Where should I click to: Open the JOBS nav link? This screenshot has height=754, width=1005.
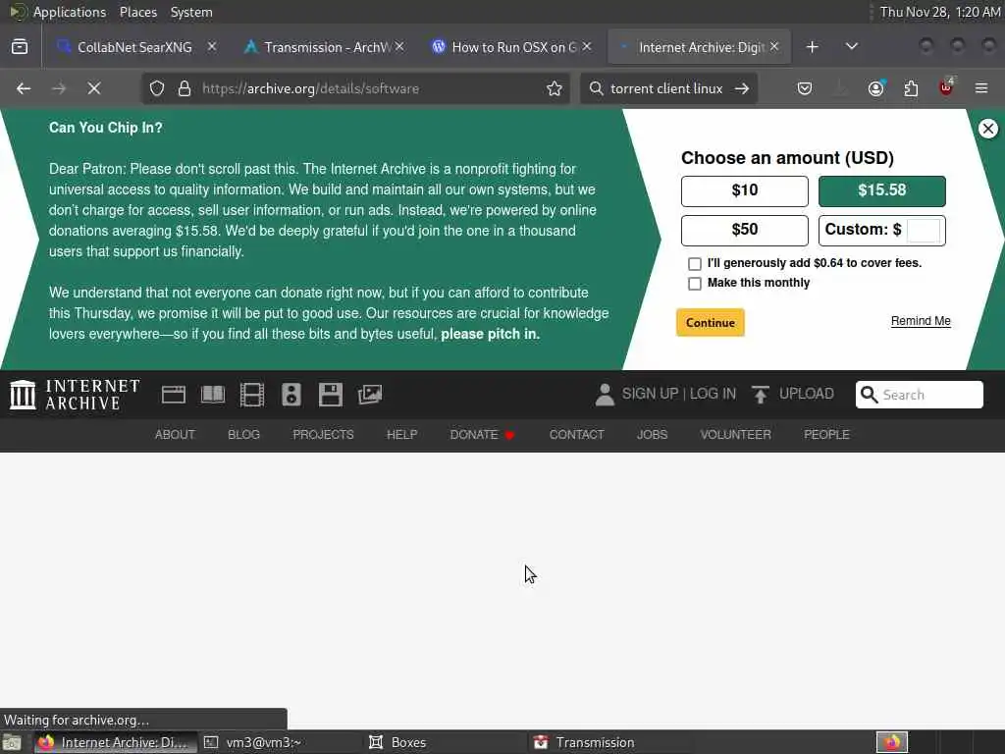652,435
